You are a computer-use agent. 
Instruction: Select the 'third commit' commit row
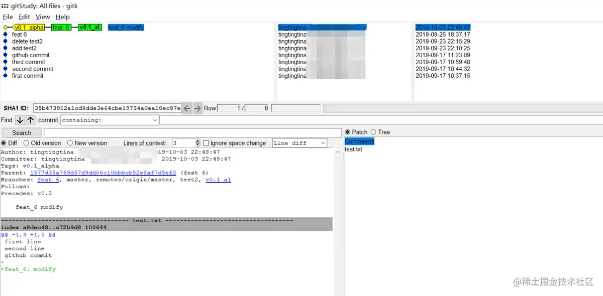[x=29, y=62]
